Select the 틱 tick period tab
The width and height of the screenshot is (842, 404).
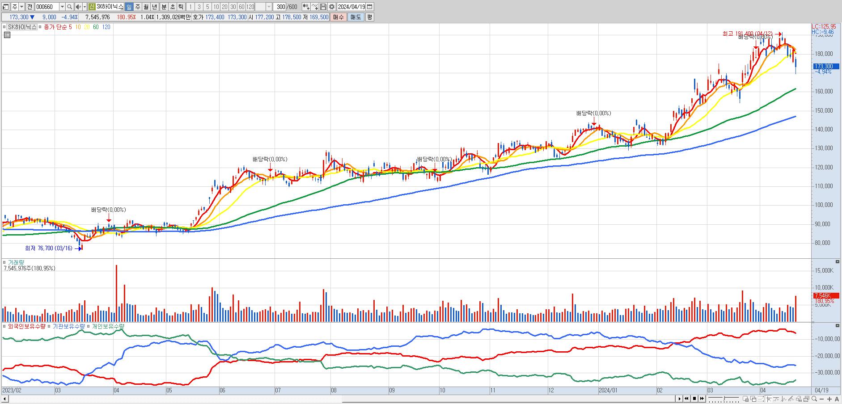pos(181,7)
